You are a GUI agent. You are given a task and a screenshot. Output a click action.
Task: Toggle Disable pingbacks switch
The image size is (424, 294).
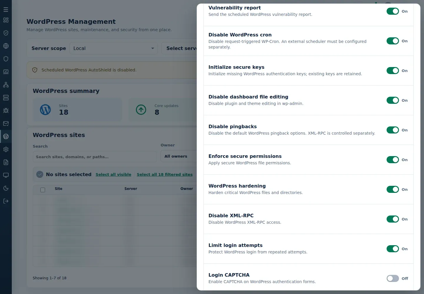pos(393,130)
